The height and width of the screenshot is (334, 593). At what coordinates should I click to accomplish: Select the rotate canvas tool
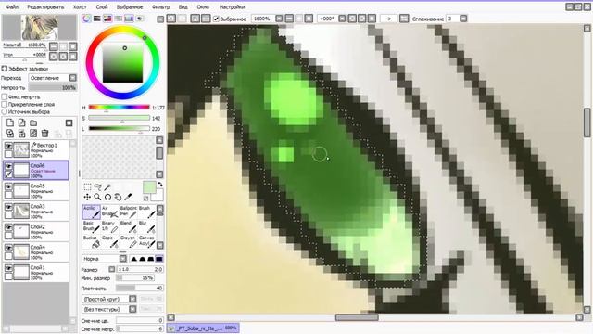(x=107, y=197)
